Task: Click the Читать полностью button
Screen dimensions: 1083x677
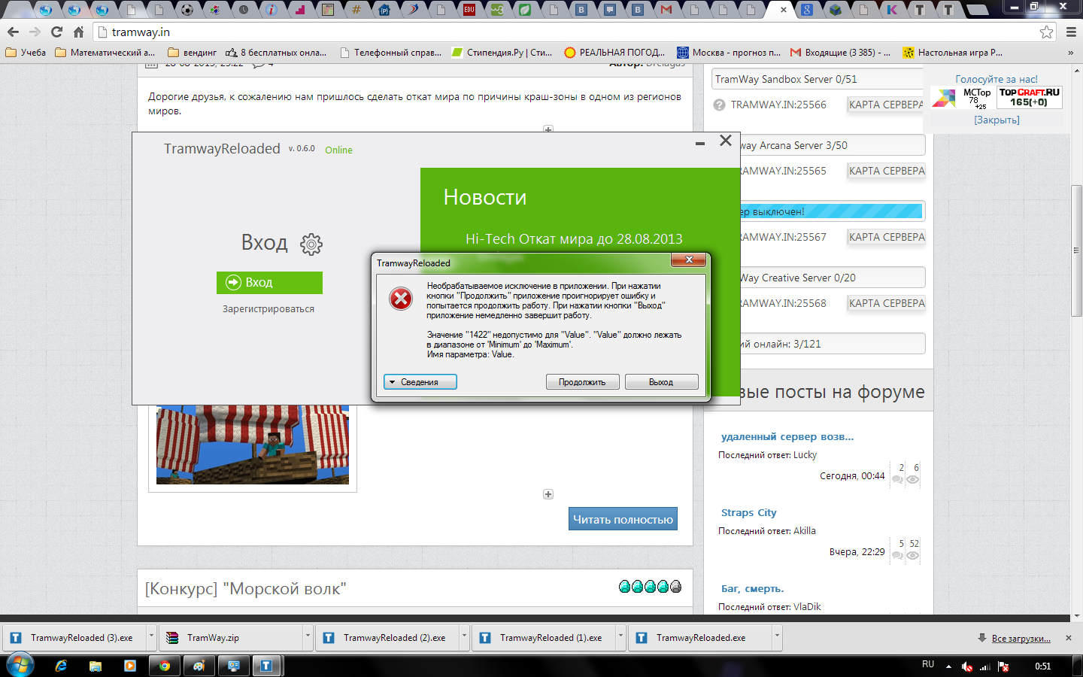Action: click(x=623, y=519)
